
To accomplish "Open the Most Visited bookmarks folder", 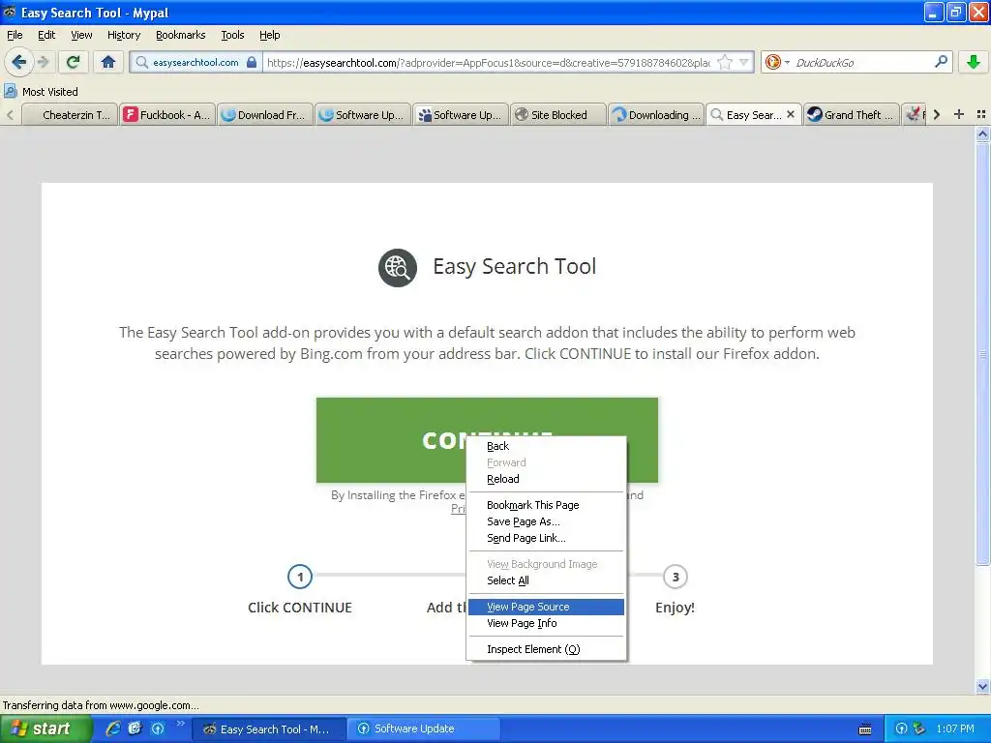I will 41,92.
